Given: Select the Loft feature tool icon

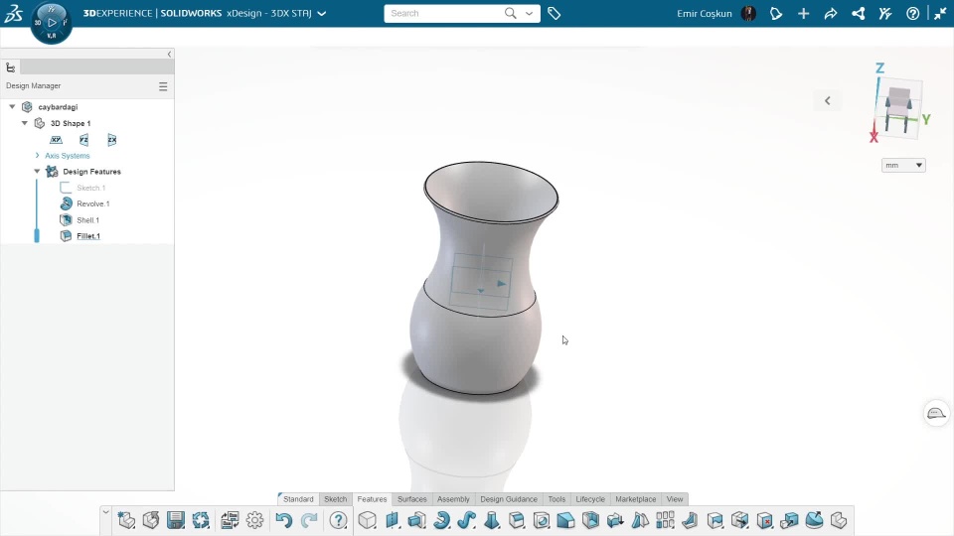Looking at the screenshot, I should [x=492, y=520].
